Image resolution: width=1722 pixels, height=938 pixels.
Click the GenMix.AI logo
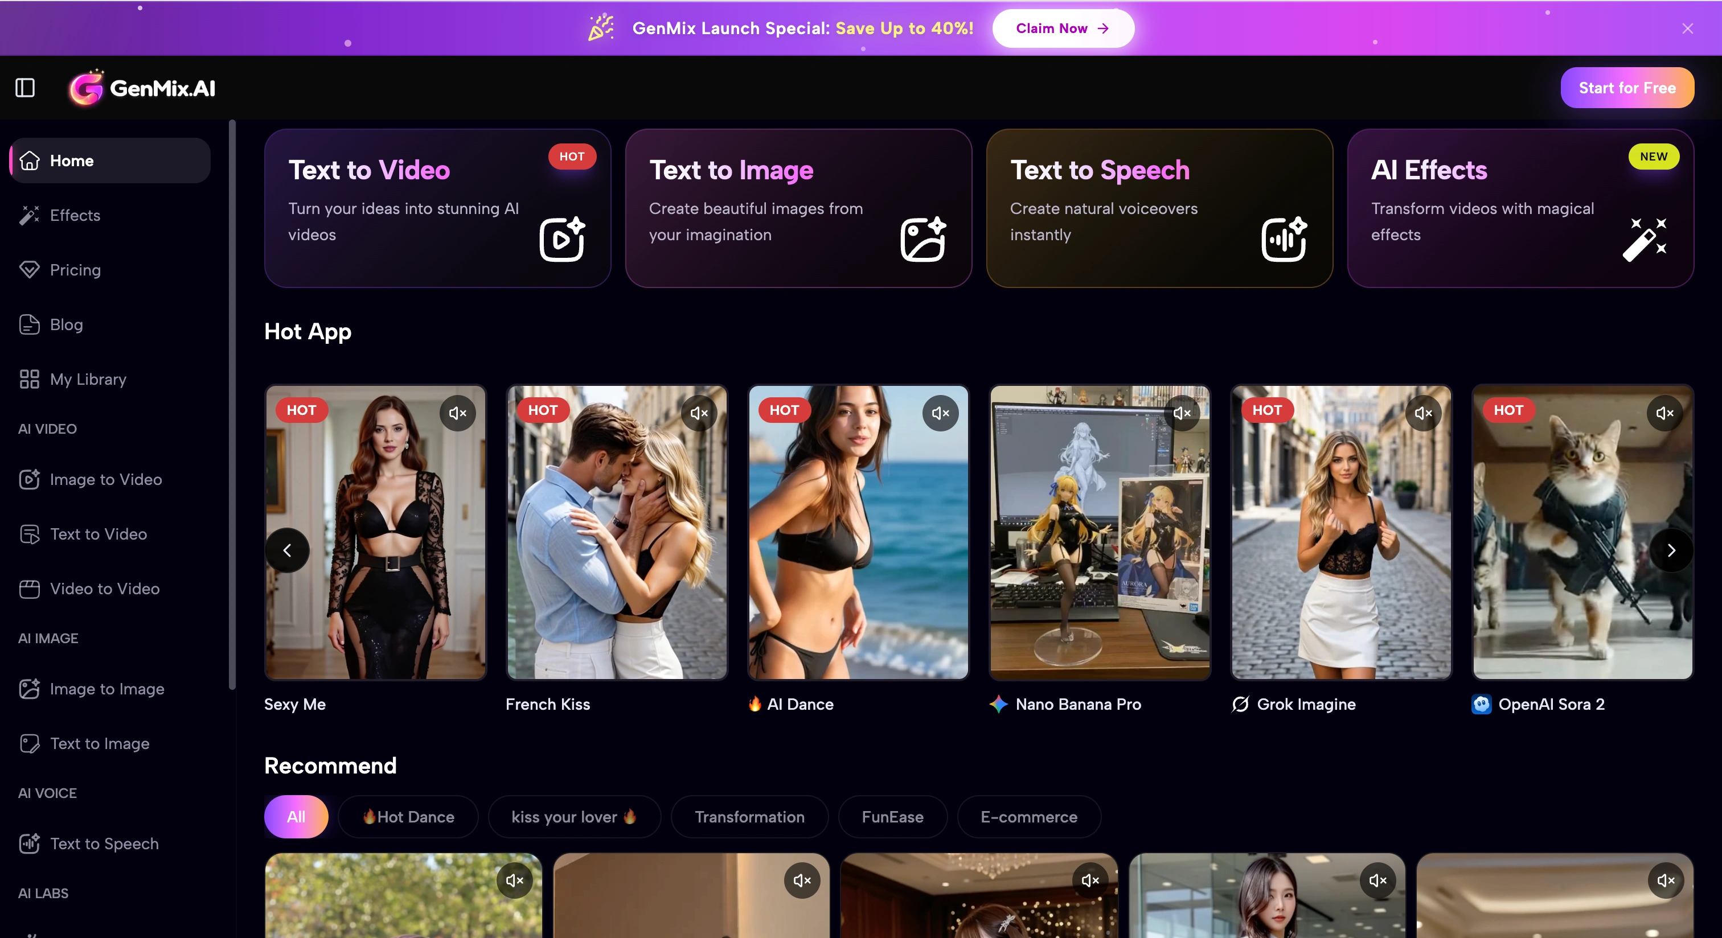click(142, 88)
